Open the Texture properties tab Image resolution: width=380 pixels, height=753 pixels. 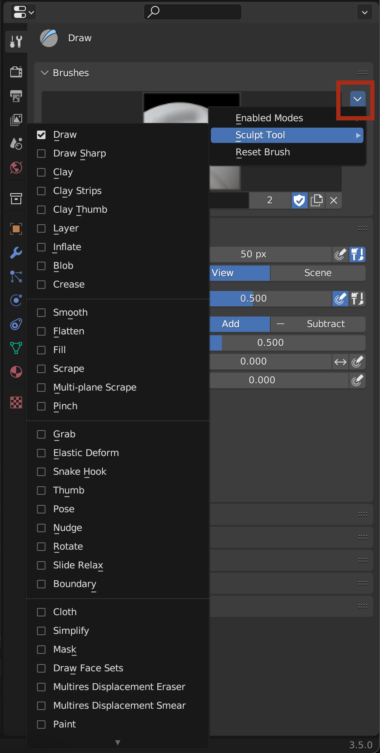click(16, 402)
